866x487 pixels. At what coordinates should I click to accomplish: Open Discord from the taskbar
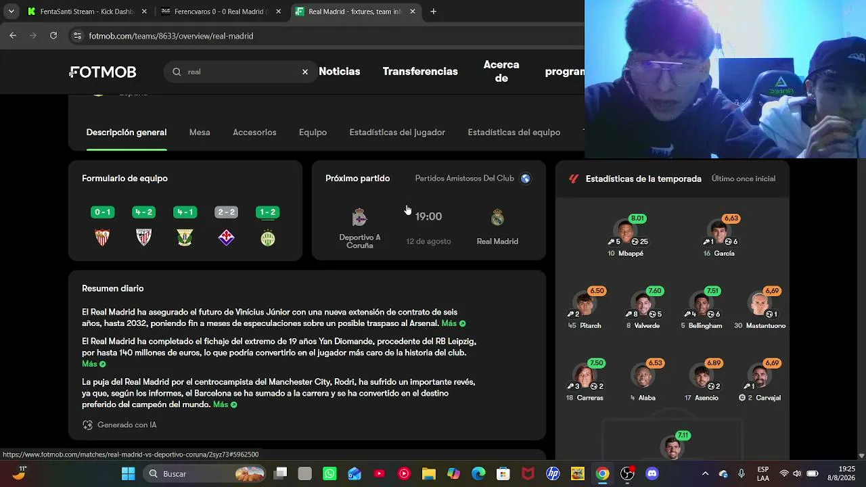click(x=652, y=473)
